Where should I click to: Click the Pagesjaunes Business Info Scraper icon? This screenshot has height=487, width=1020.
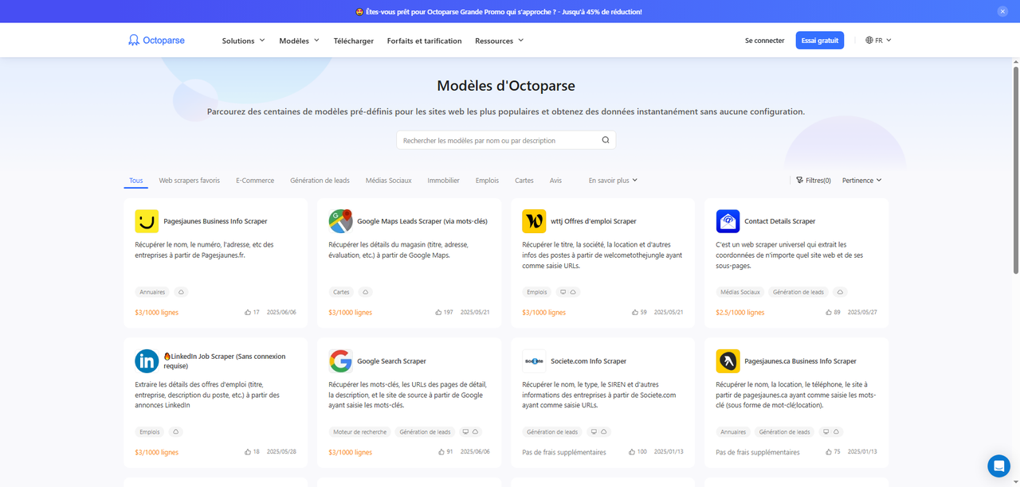click(147, 221)
